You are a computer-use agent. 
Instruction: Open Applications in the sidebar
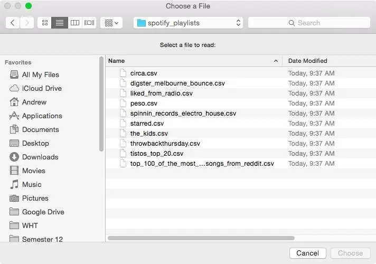[x=42, y=116]
